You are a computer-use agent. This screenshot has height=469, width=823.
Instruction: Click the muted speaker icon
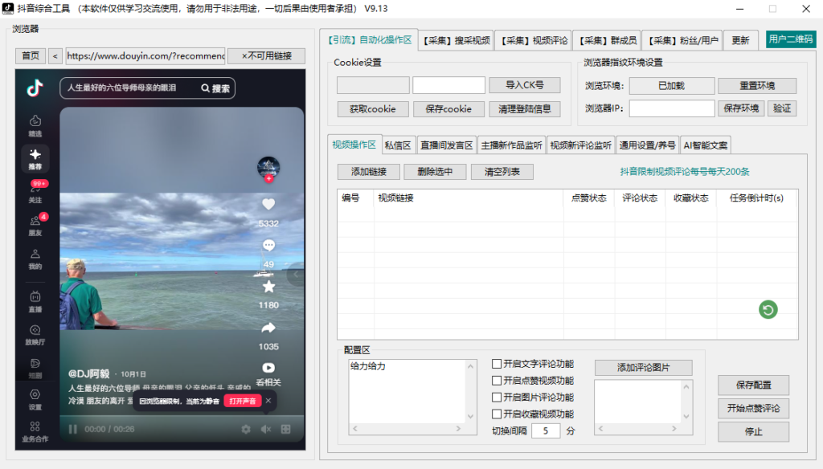pos(265,429)
